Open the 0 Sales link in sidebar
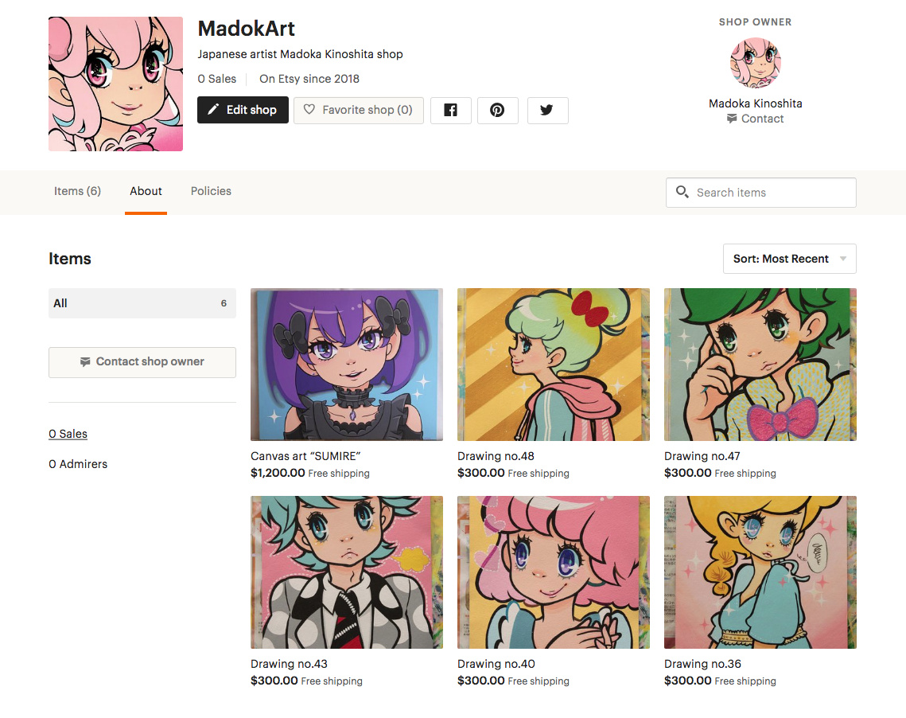Screen dimensions: 906x718 [68, 434]
